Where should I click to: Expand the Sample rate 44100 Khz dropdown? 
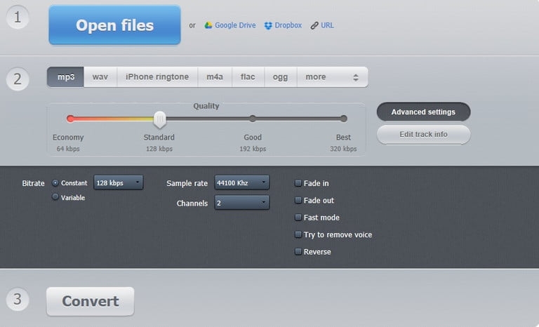241,182
